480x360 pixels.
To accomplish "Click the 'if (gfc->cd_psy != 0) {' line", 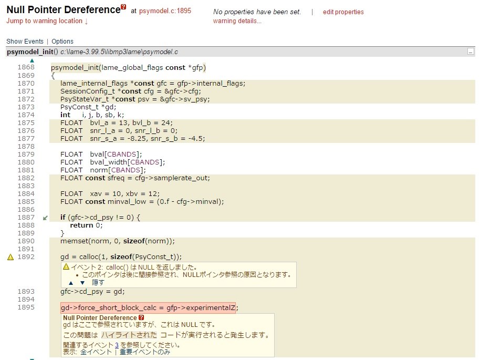I will [x=100, y=218].
